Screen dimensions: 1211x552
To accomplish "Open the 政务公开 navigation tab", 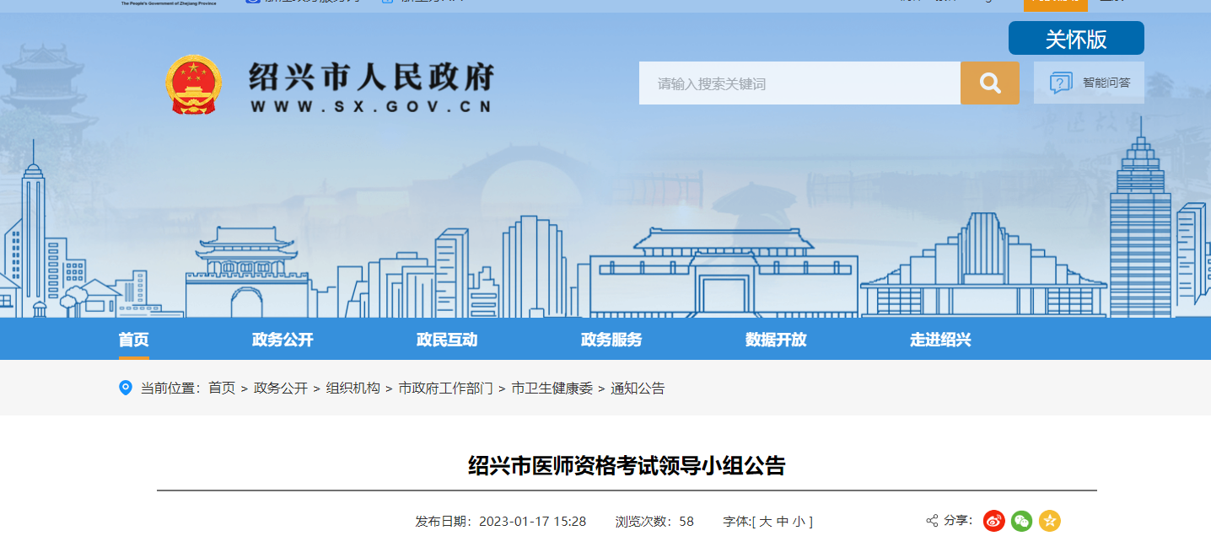I will [x=283, y=340].
